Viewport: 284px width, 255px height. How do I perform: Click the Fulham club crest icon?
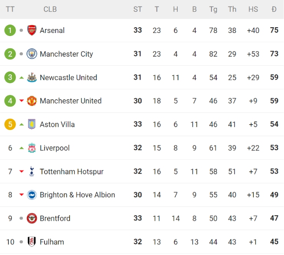click(32, 242)
